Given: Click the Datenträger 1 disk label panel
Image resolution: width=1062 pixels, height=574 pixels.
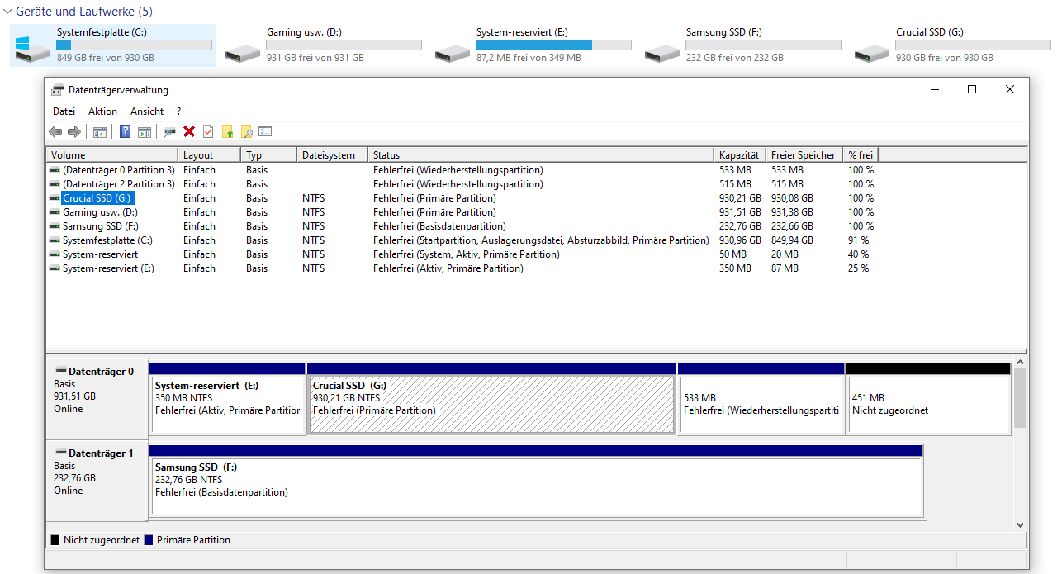Looking at the screenshot, I should coord(97,481).
